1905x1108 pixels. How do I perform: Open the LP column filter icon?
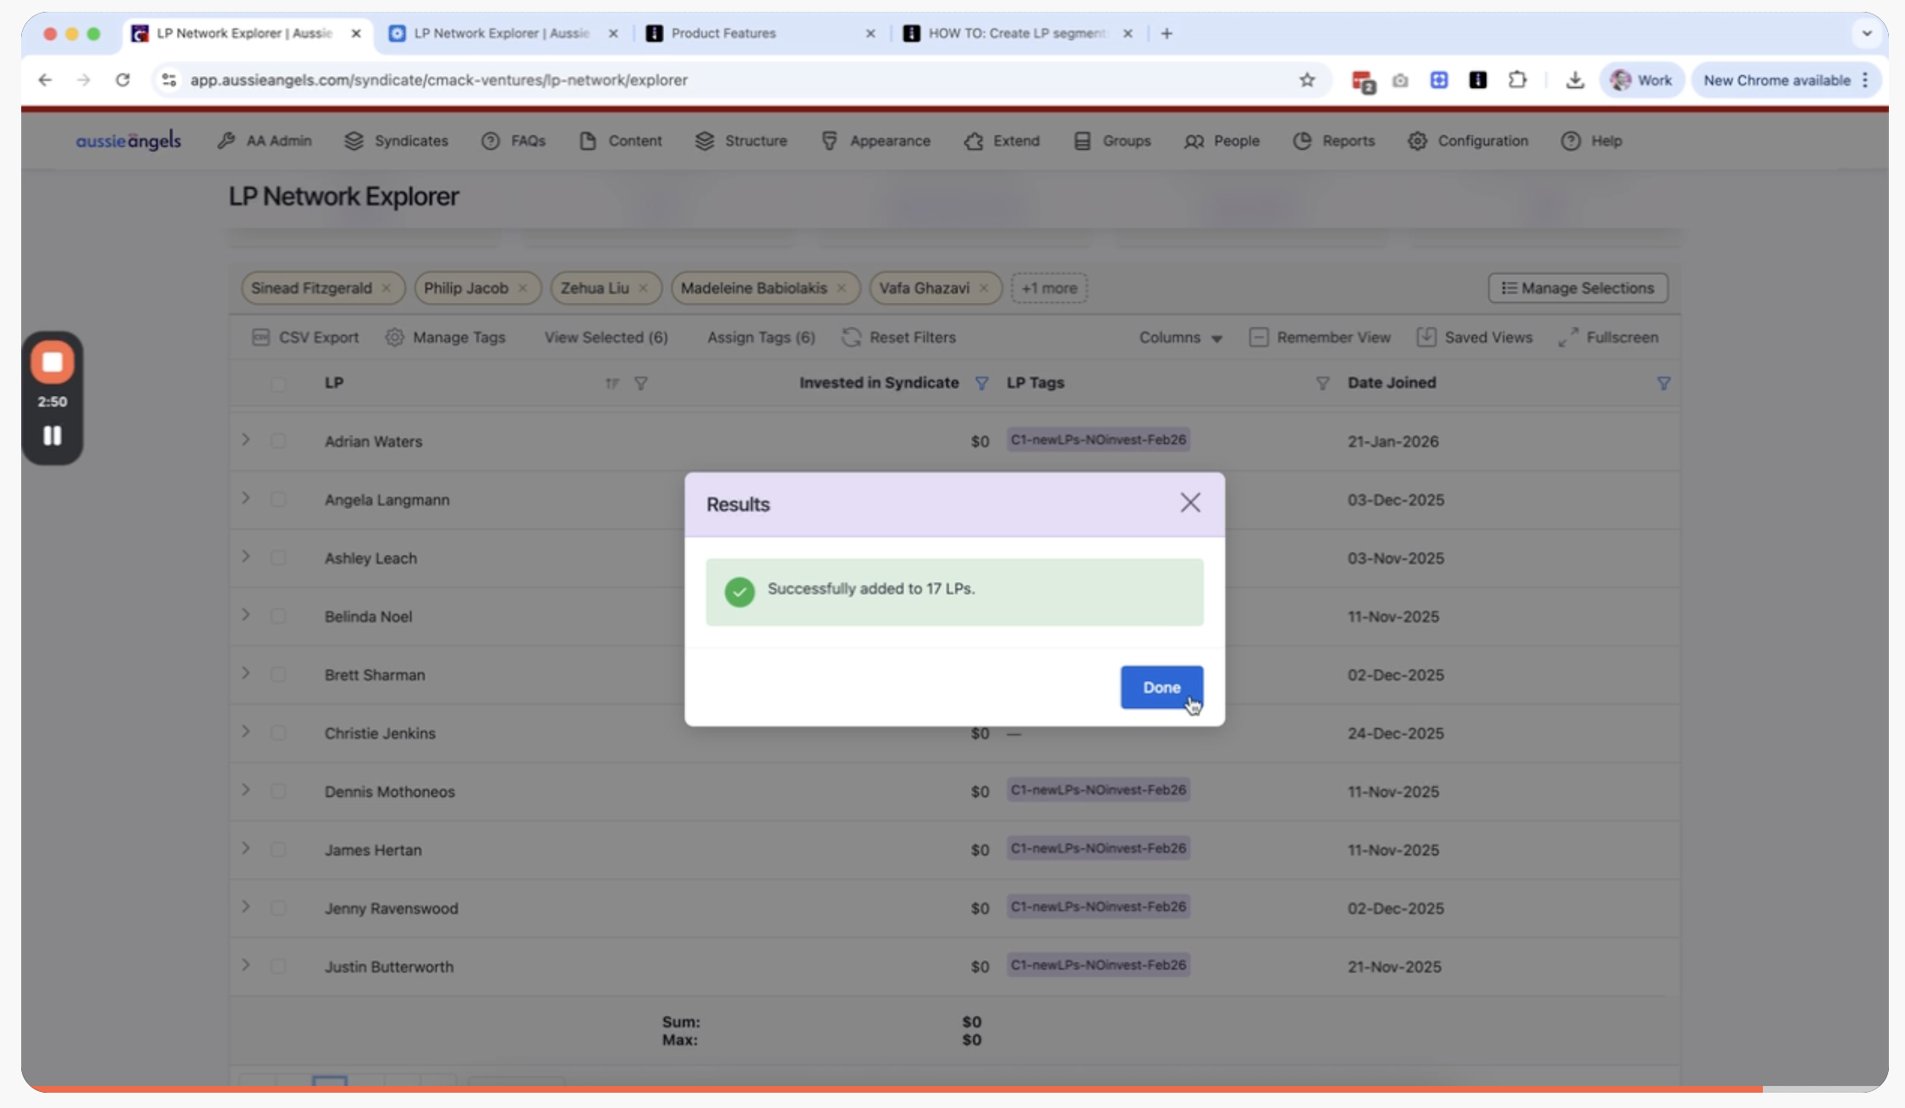[641, 383]
